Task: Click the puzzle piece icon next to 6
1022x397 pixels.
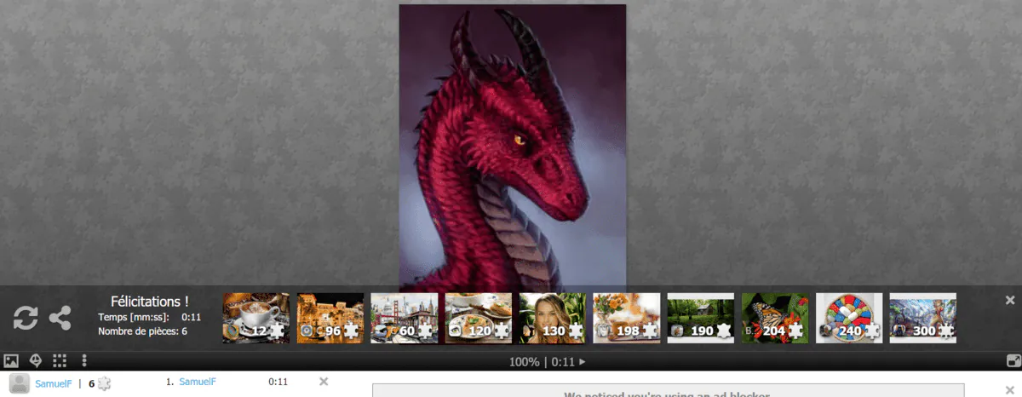Action: (x=104, y=383)
